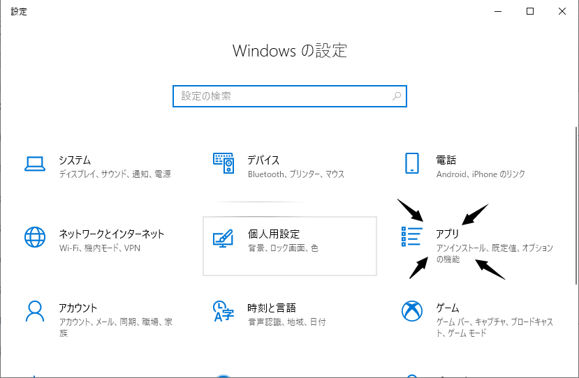Open the アプリ settings label
Image resolution: width=579 pixels, height=378 pixels.
coord(448,234)
